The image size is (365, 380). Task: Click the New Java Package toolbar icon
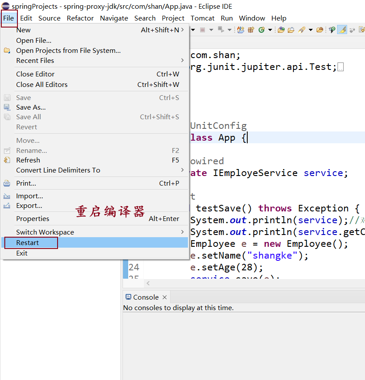coord(251,30)
